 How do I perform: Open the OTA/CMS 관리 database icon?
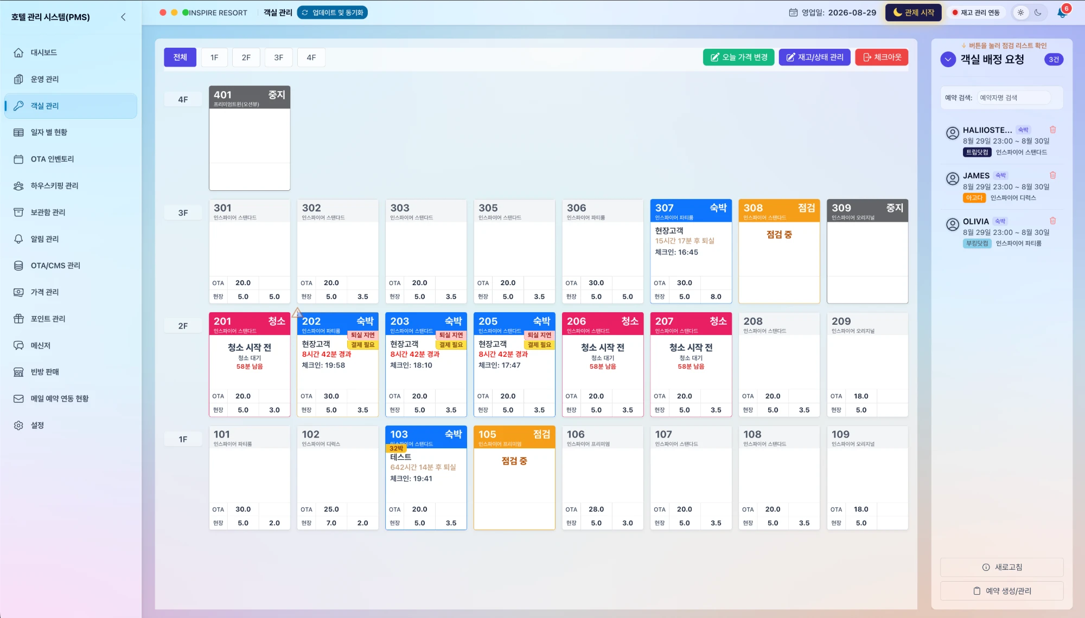click(x=18, y=265)
